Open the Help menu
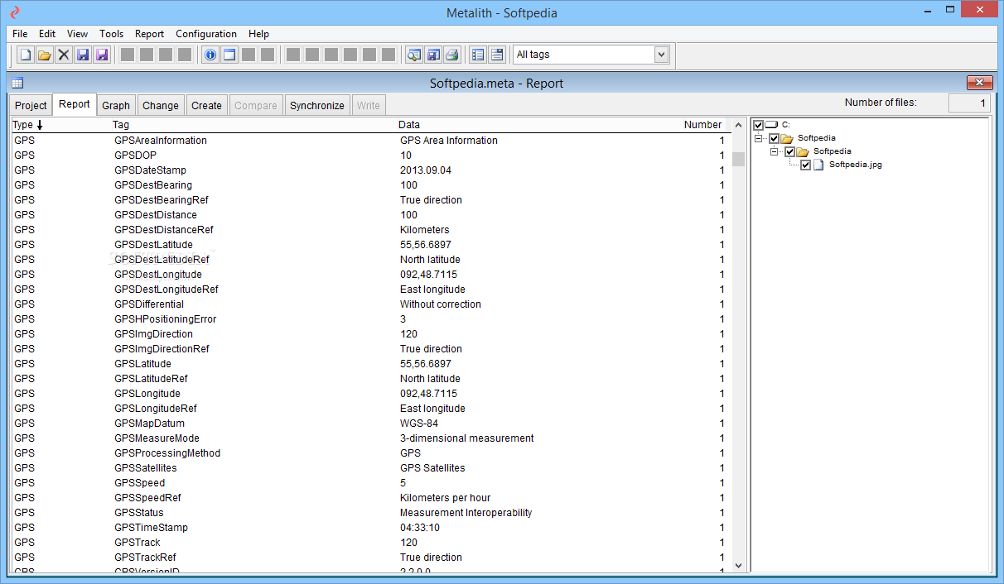The image size is (1004, 584). point(258,34)
